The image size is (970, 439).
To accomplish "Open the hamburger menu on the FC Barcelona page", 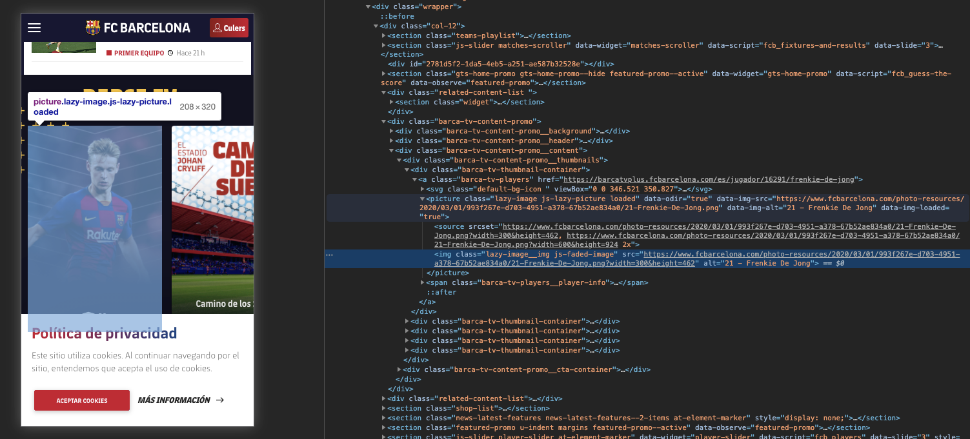I will coord(34,28).
